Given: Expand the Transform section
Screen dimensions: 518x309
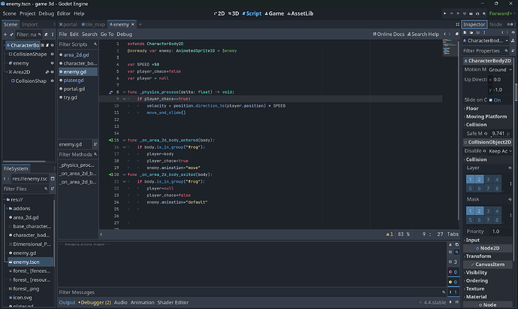Looking at the screenshot, I should tap(478, 256).
